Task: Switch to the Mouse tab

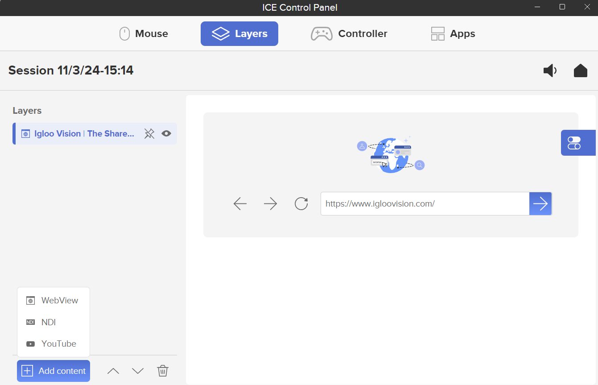Action: (144, 34)
